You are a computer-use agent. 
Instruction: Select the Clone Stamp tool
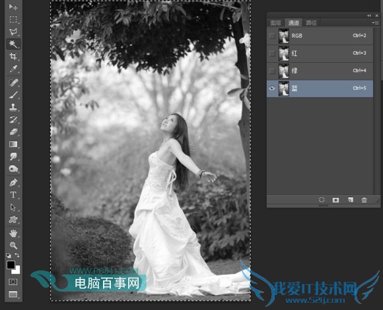pos(13,108)
